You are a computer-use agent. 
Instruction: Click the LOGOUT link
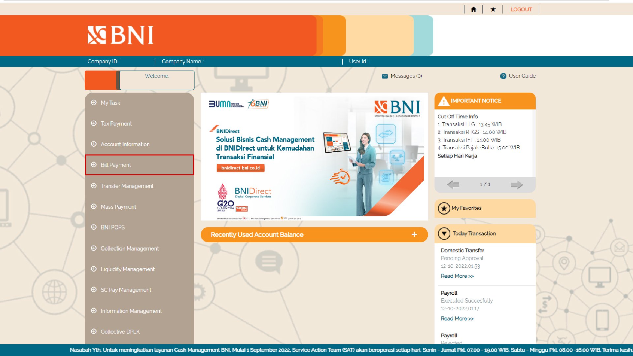tap(521, 10)
